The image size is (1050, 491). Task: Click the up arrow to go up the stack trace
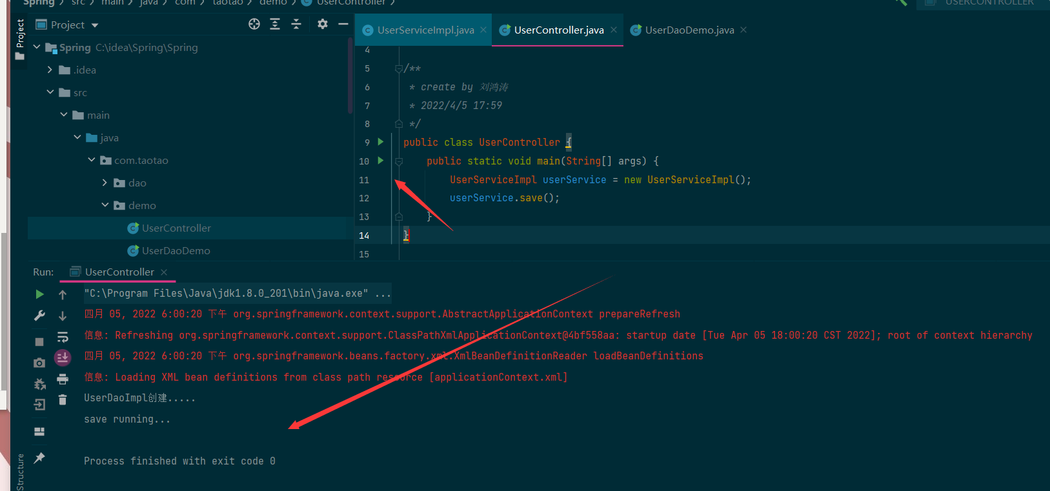pyautogui.click(x=63, y=294)
